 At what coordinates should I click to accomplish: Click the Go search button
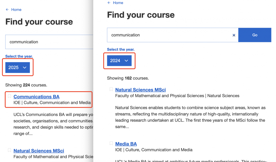(x=255, y=35)
